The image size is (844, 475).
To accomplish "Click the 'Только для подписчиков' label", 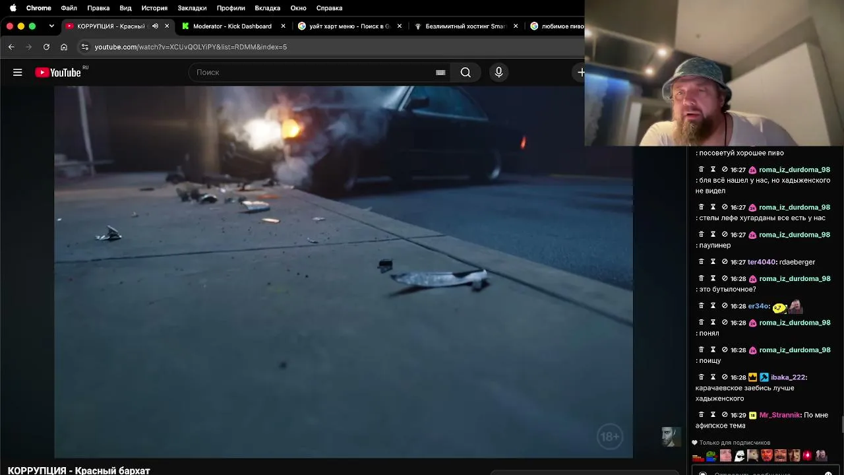I will (x=735, y=443).
